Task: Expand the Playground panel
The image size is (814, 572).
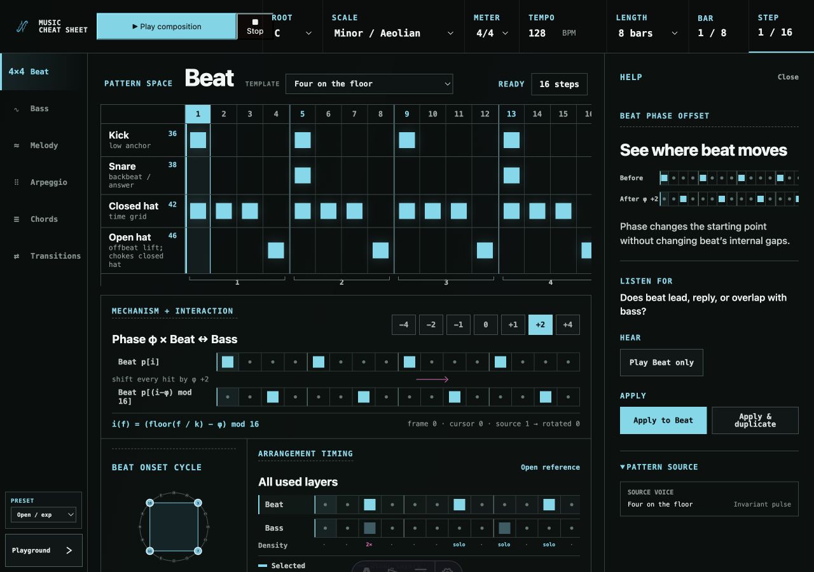Action: 44,550
